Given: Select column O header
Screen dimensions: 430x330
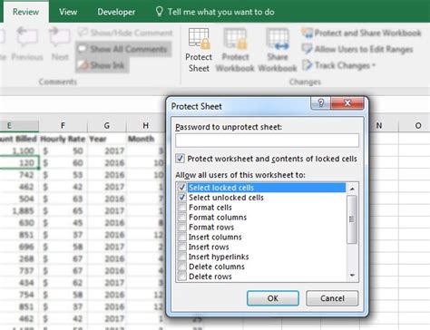Looking at the screenshot, I should coord(417,125).
